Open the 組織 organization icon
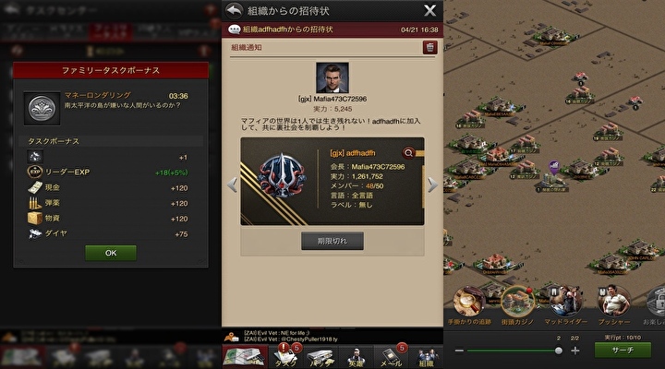Viewport: 665px width, 369px height. coord(426,357)
